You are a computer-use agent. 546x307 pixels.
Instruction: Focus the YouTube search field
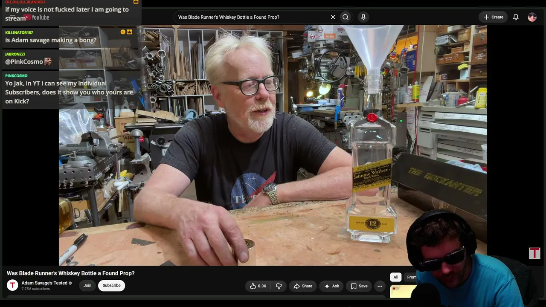[252, 17]
